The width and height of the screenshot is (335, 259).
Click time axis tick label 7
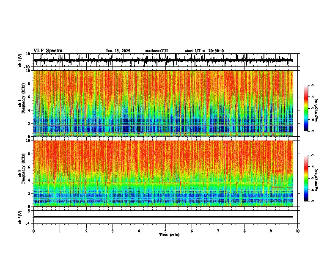point(218,231)
